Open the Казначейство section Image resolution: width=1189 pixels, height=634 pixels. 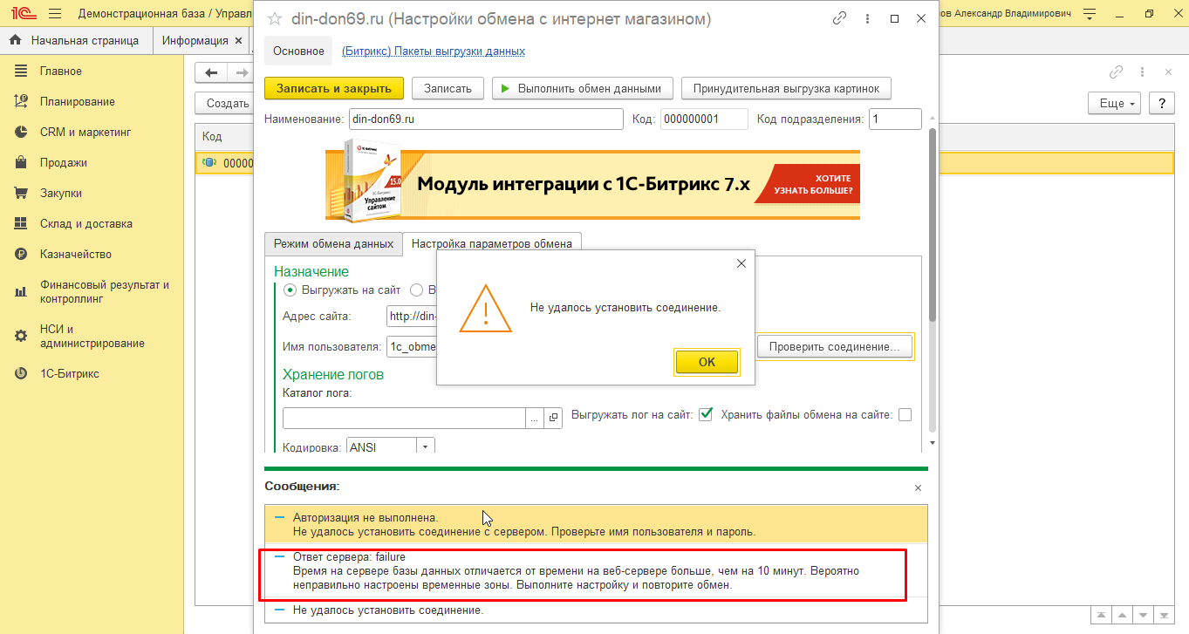pyautogui.click(x=76, y=255)
